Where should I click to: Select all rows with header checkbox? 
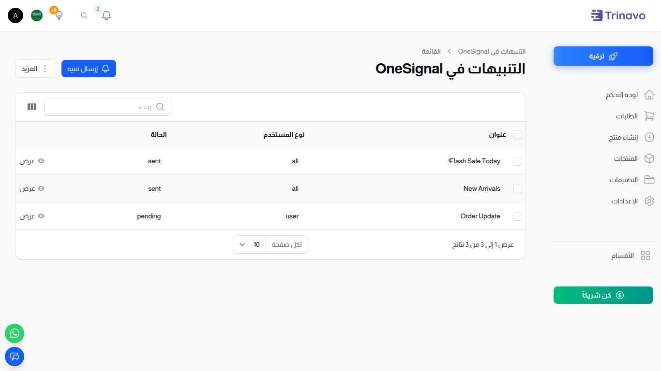point(518,135)
